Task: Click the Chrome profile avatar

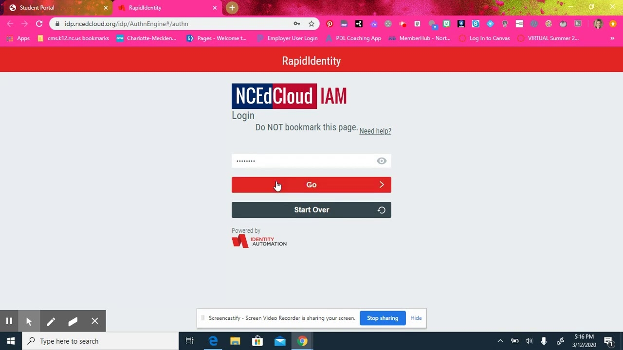Action: (x=598, y=23)
